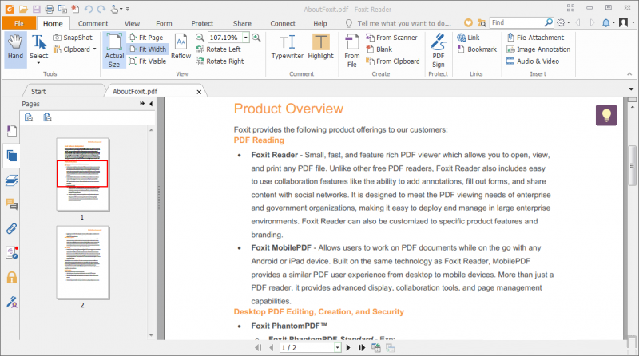Click the lightbulb tip icon
639x356 pixels.
click(x=606, y=115)
